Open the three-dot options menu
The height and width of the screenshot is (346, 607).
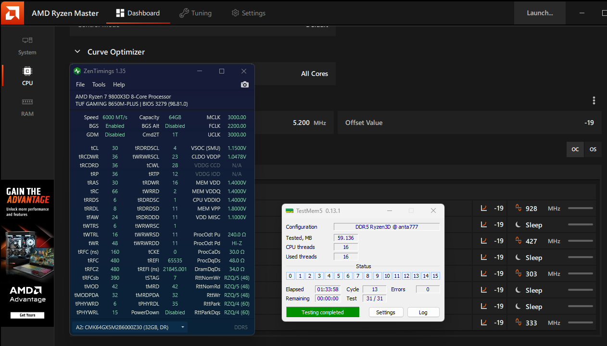pyautogui.click(x=594, y=100)
